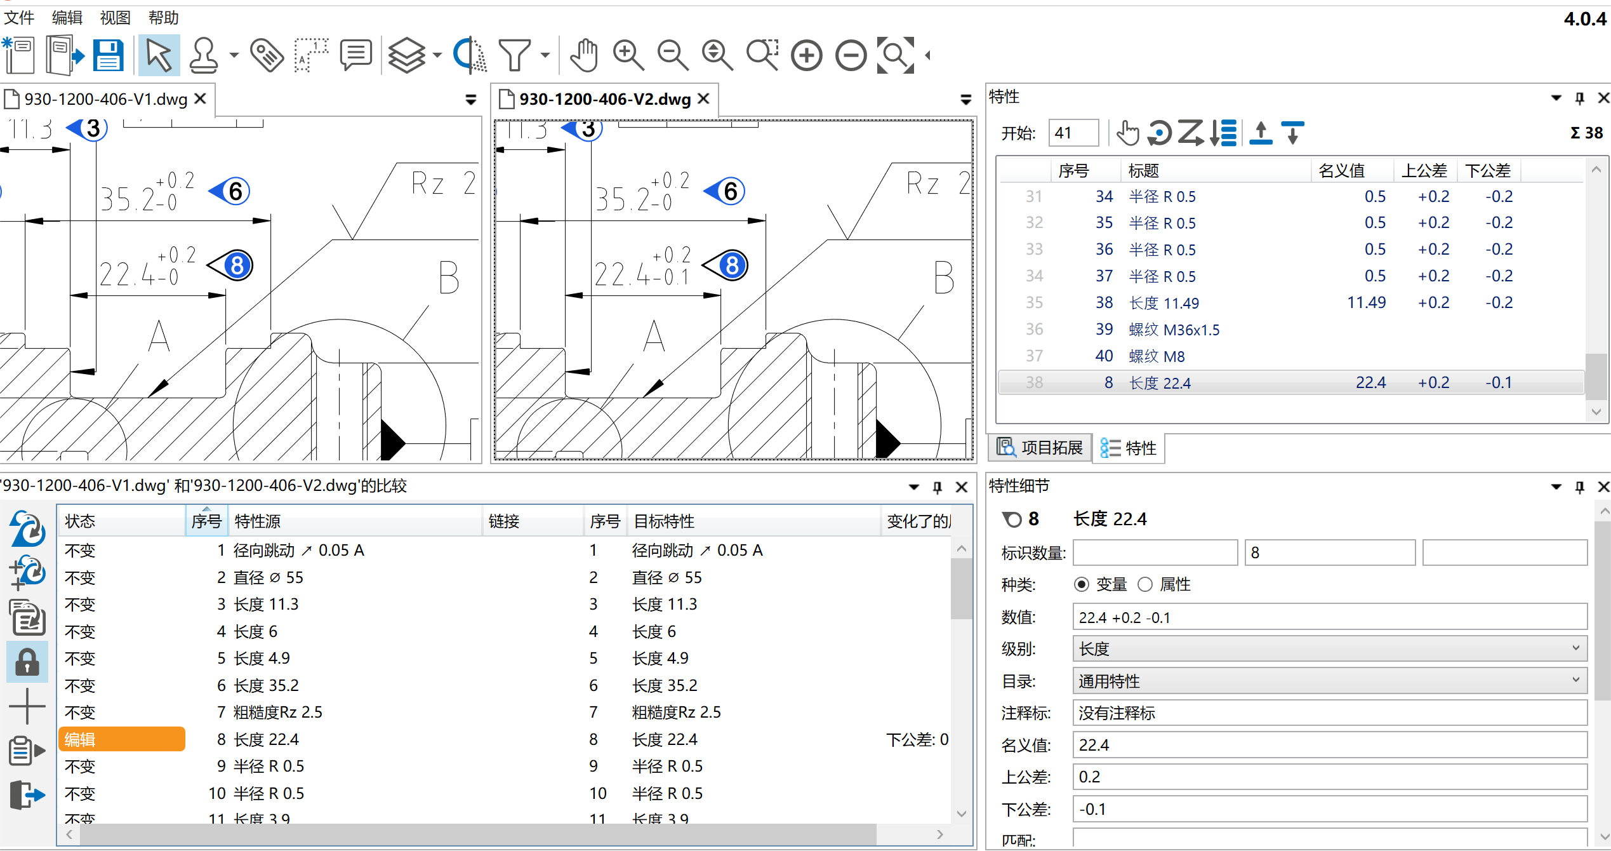Click the save icon
1611x851 pixels.
[108, 55]
